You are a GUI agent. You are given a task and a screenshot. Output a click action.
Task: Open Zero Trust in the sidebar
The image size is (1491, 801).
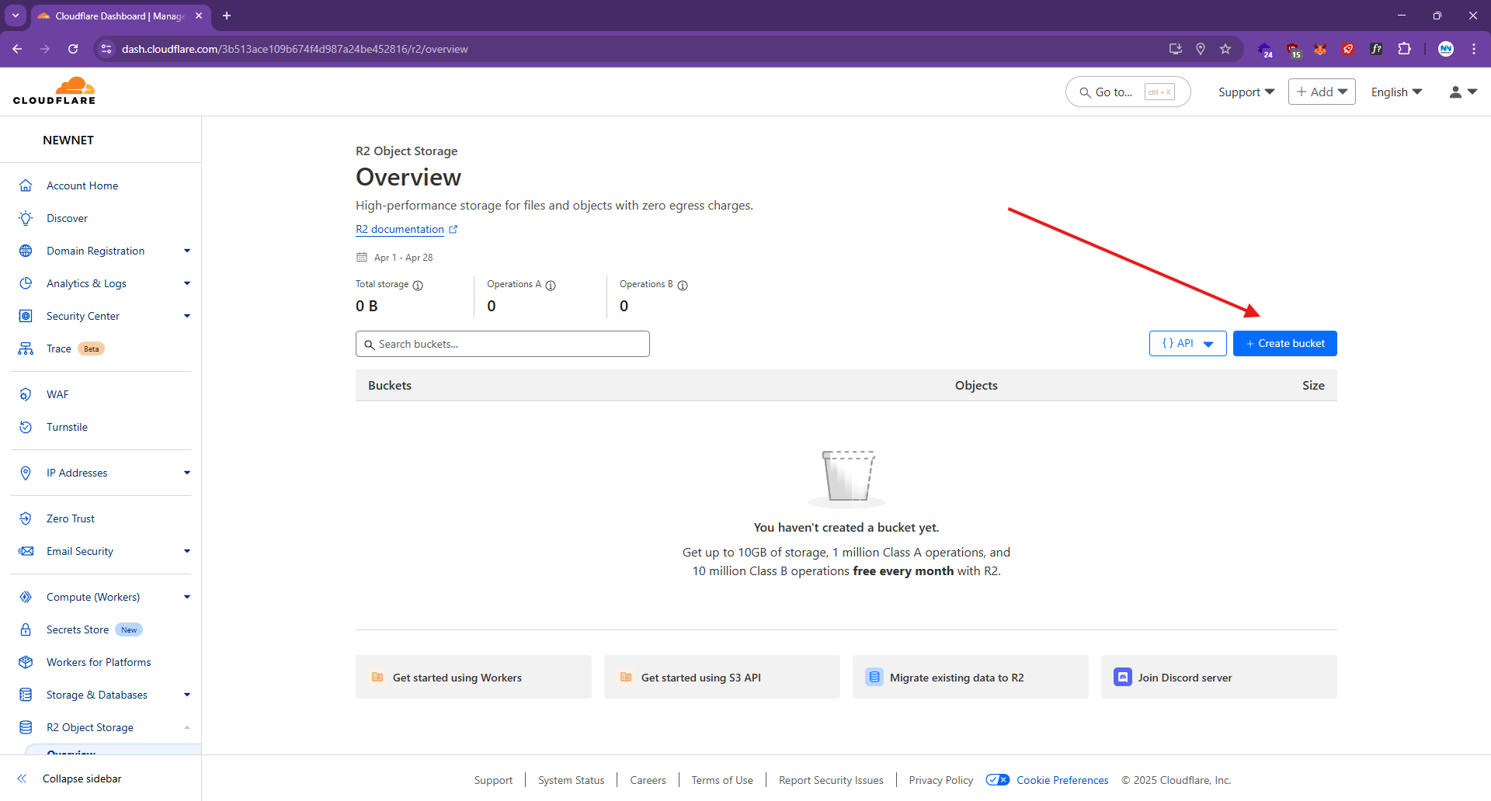(71, 518)
